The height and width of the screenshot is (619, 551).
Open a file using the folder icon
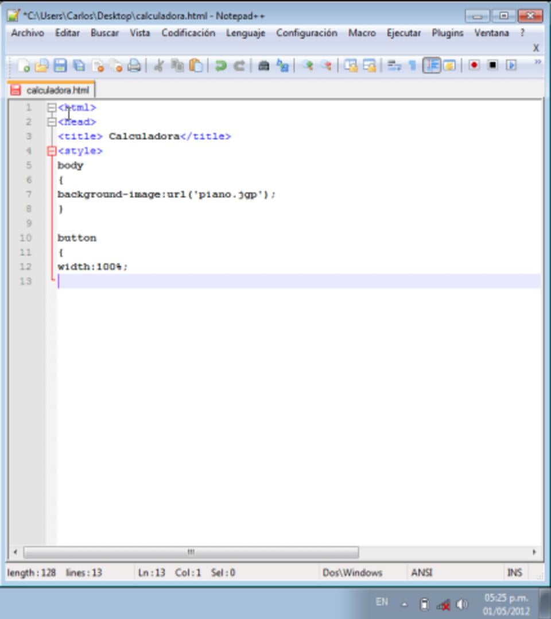click(x=42, y=66)
